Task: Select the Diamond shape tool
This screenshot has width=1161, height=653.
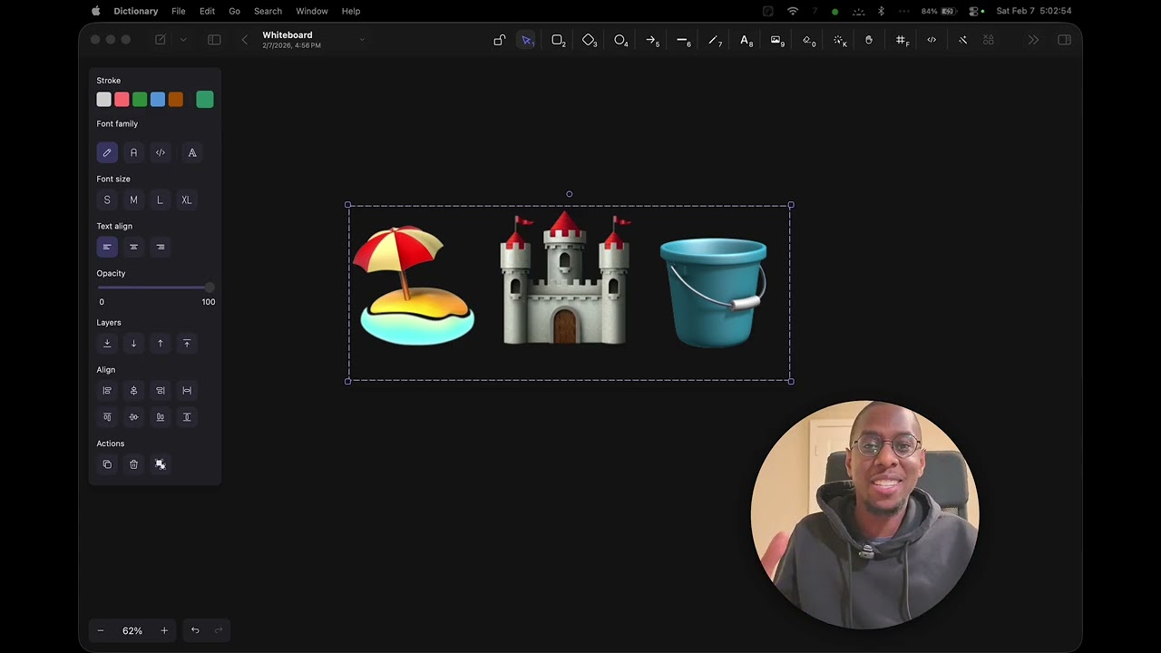Action: 590,40
